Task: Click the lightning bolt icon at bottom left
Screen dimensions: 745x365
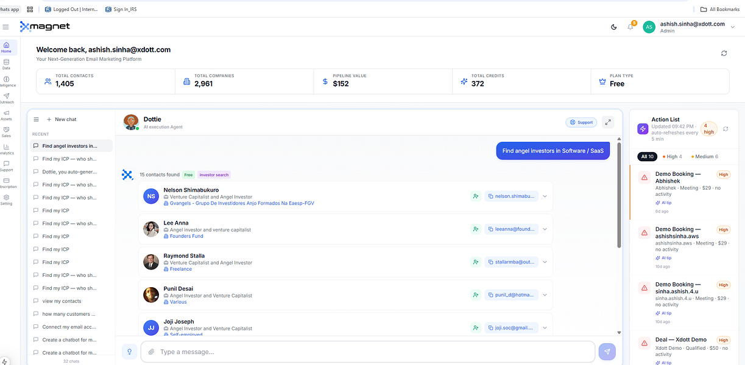Action: pos(5,361)
